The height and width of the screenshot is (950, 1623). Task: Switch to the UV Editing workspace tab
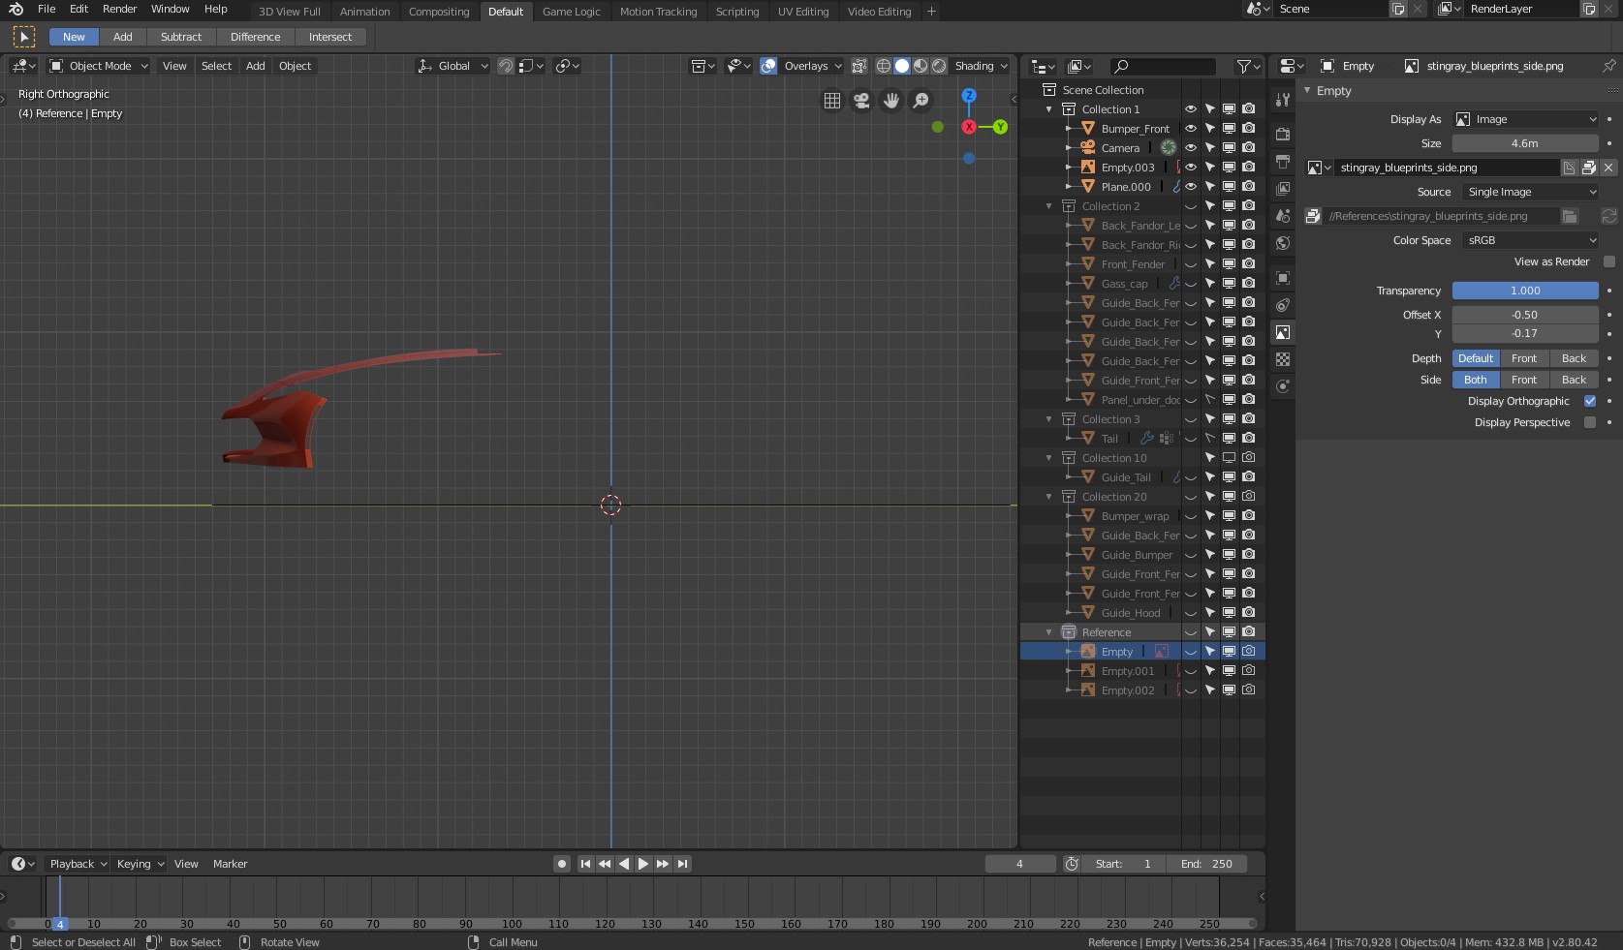click(803, 12)
